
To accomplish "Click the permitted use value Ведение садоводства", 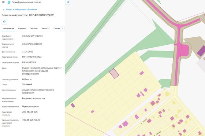I will click(x=33, y=99).
